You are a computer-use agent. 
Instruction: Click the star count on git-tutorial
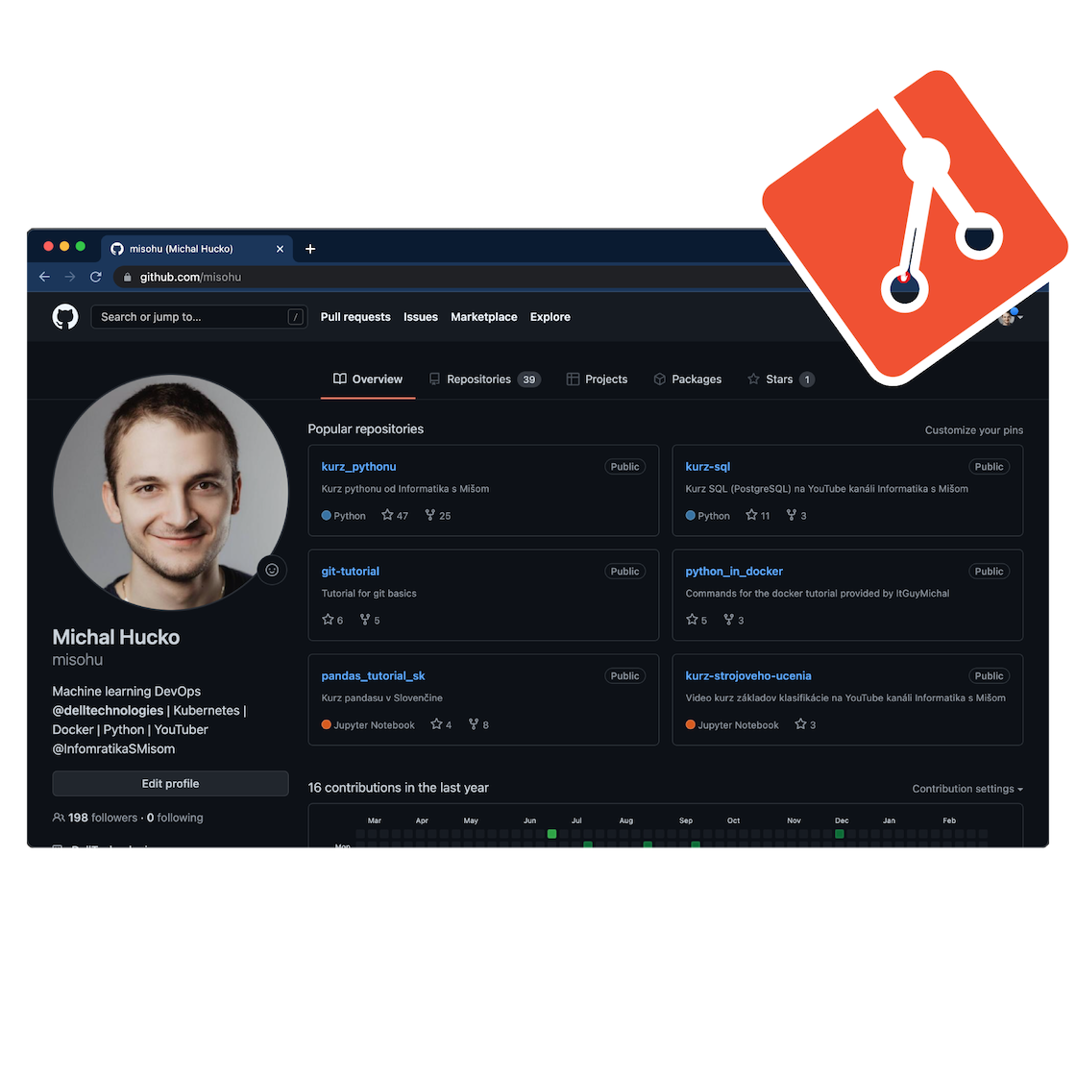coord(332,620)
